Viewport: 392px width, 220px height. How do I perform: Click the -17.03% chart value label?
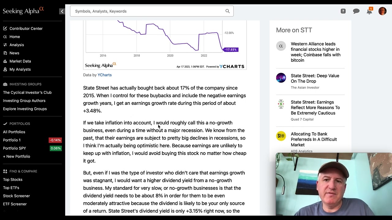(x=231, y=50)
